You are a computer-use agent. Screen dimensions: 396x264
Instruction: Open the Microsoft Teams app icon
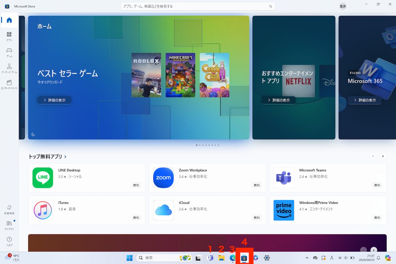(x=284, y=178)
